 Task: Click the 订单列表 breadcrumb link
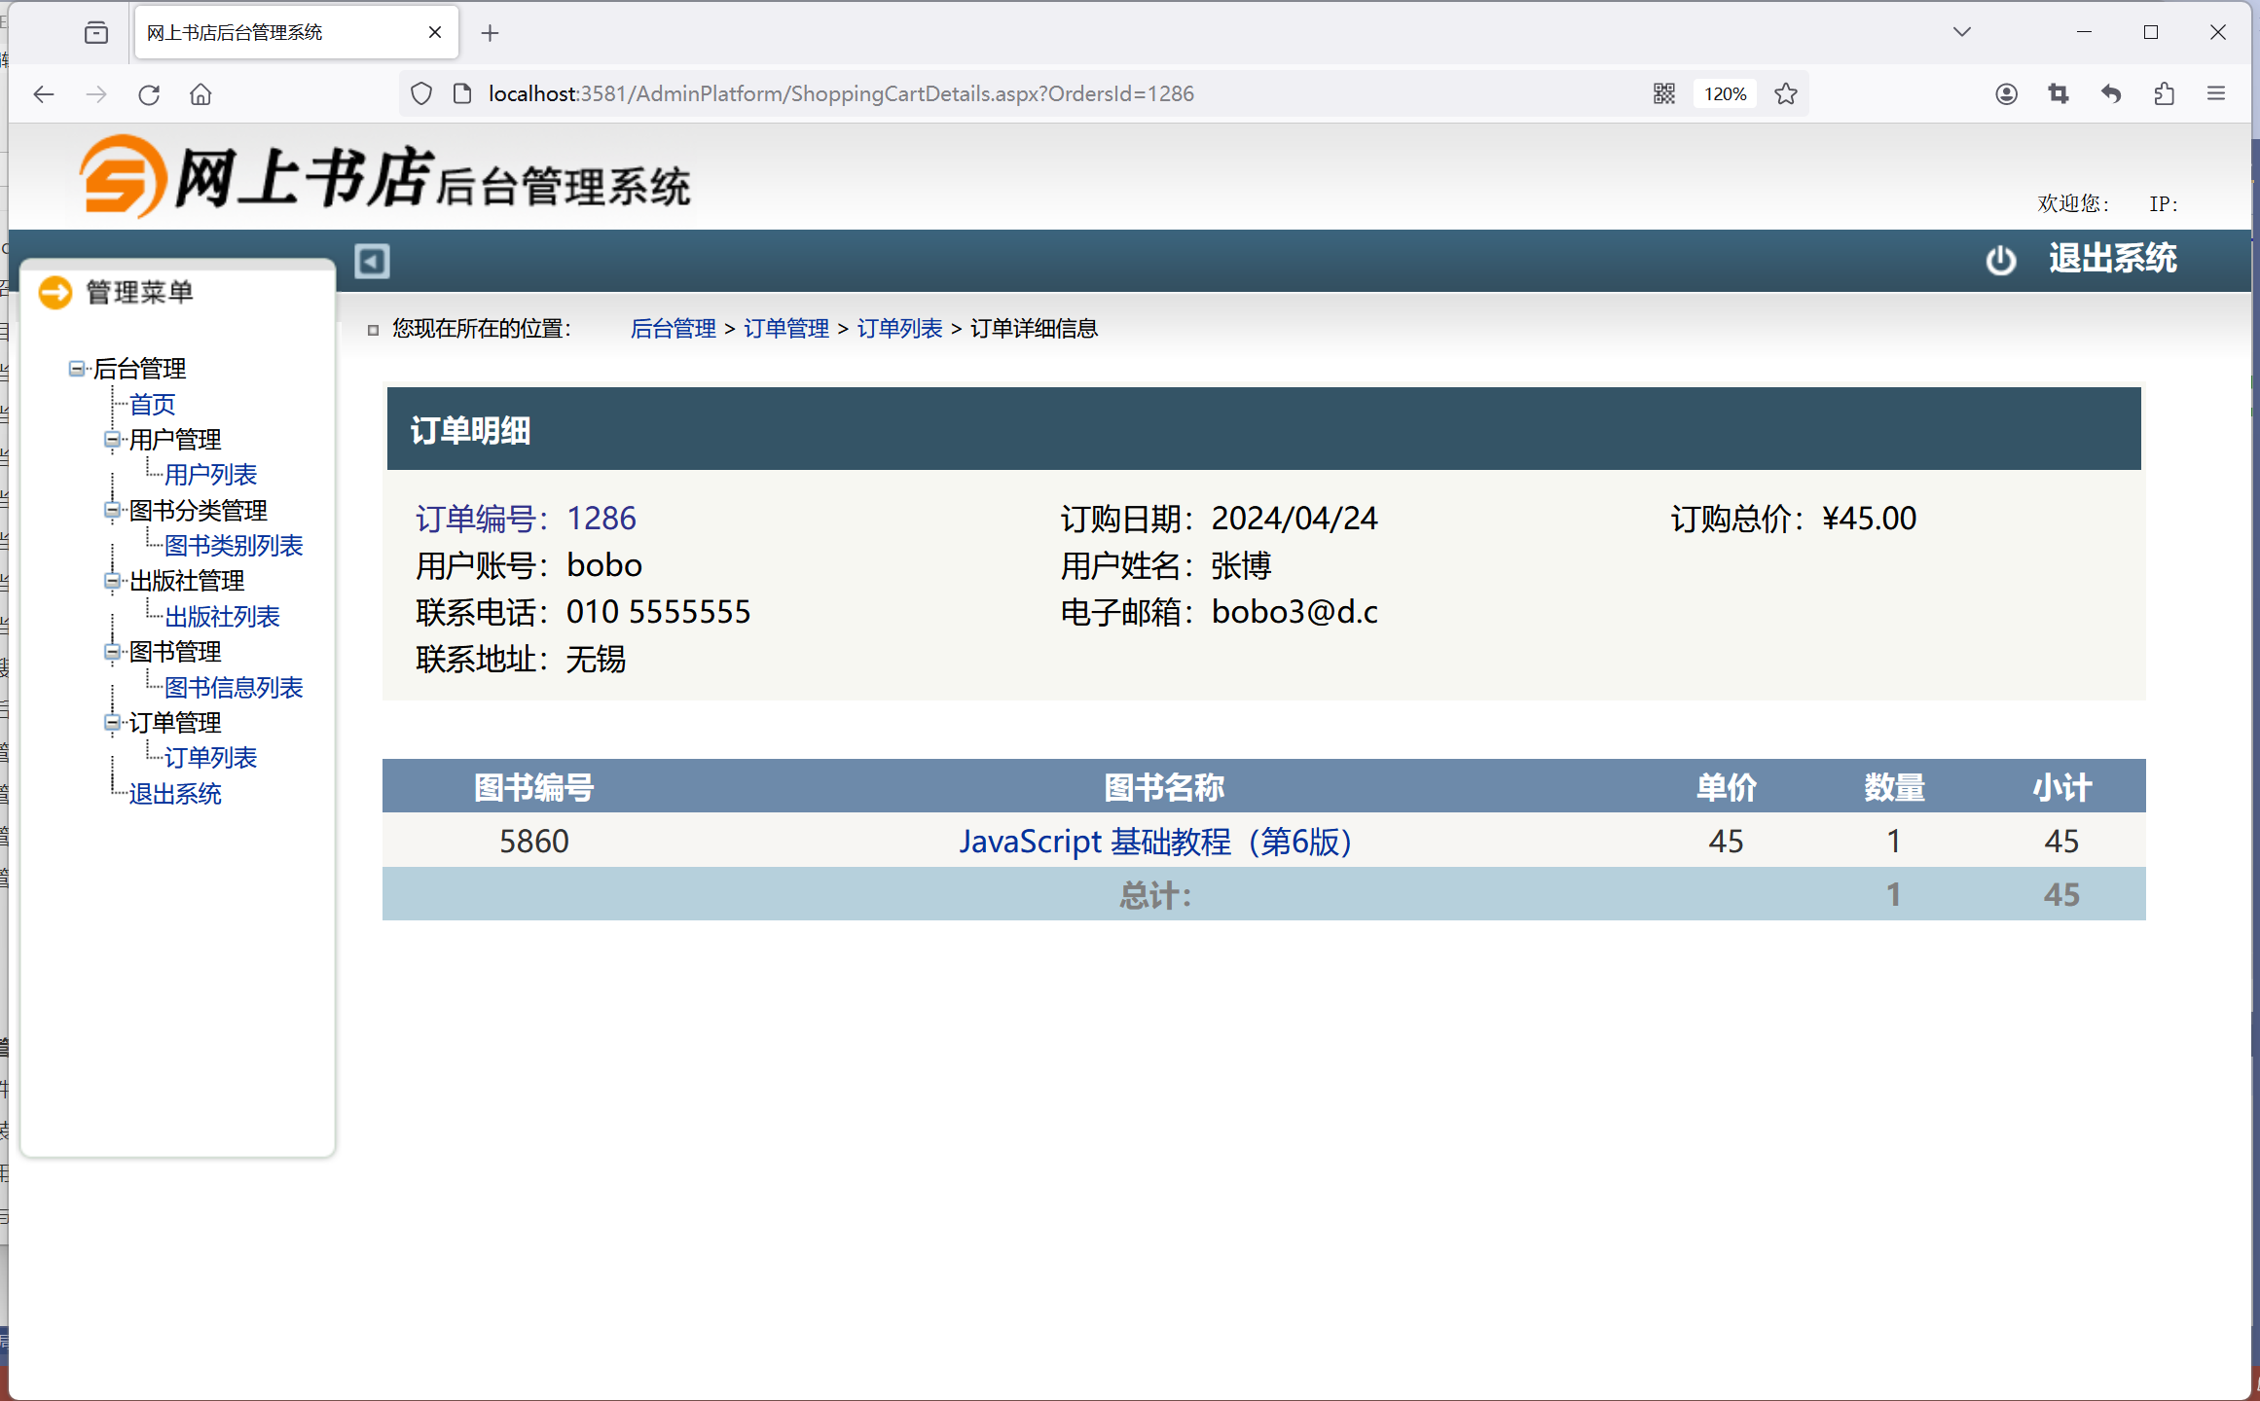pos(899,329)
